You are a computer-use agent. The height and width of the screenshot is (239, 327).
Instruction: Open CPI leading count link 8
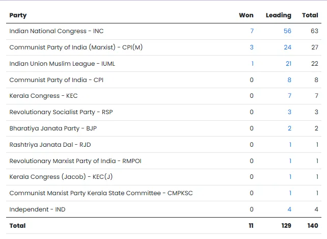point(289,80)
